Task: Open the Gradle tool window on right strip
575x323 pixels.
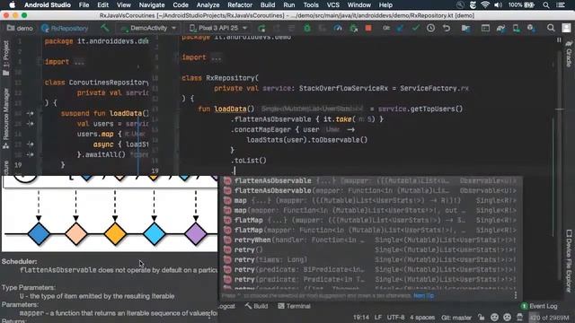Action: point(569,54)
